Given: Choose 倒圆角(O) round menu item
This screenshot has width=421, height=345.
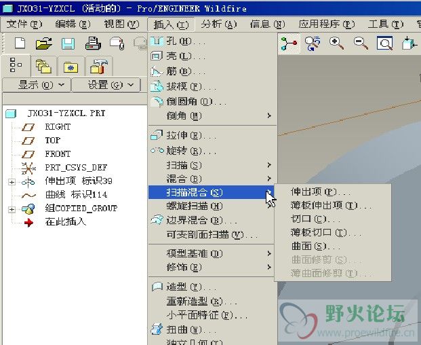Looking at the screenshot, I should pyautogui.click(x=212, y=101).
